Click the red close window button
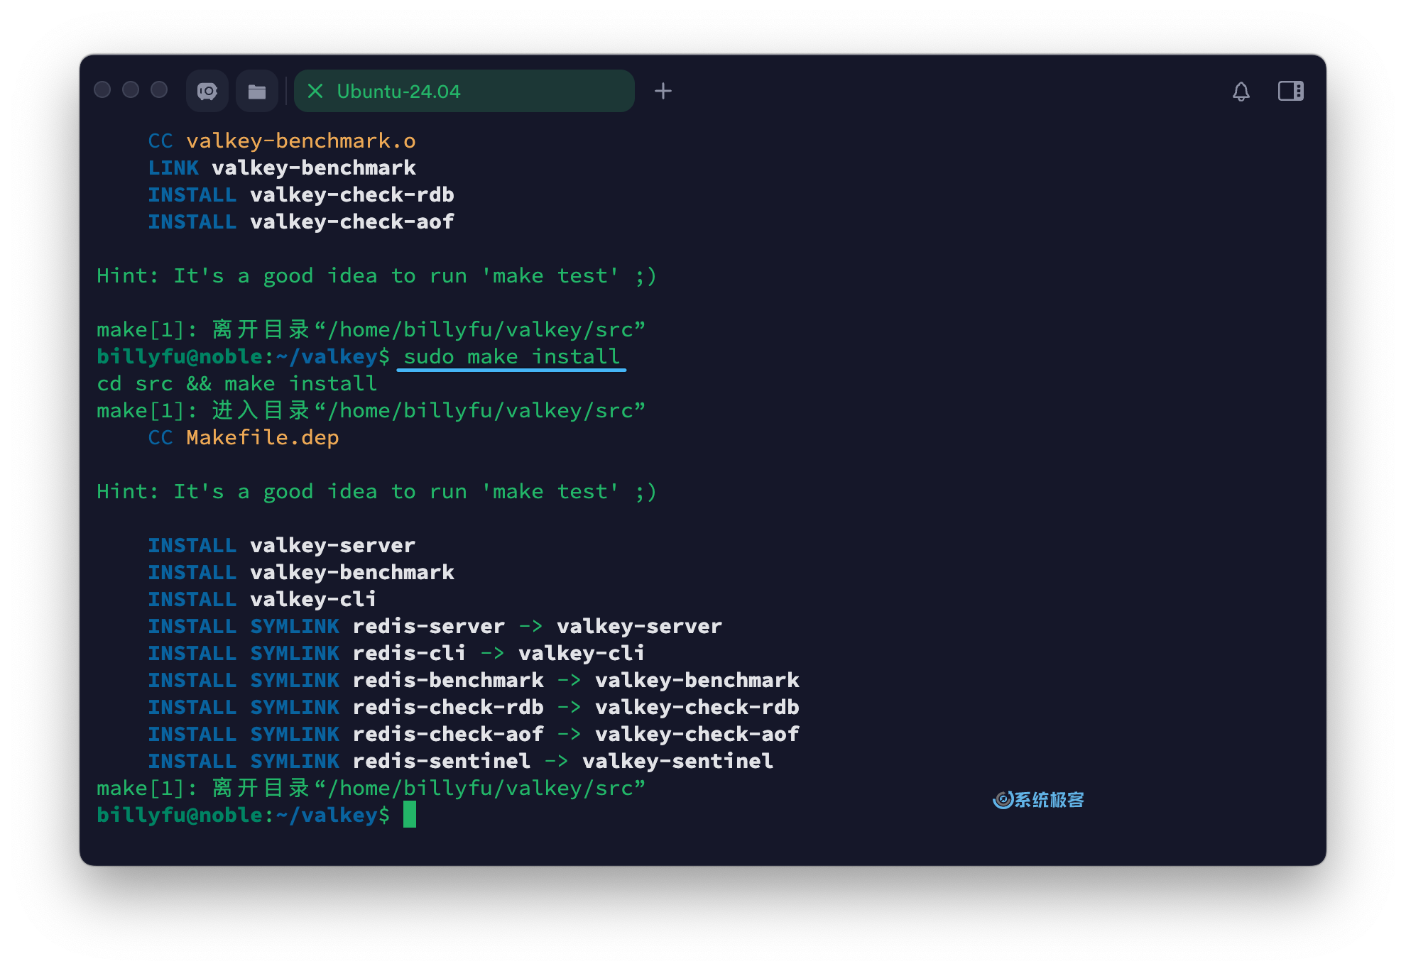The image size is (1406, 971). (x=102, y=89)
